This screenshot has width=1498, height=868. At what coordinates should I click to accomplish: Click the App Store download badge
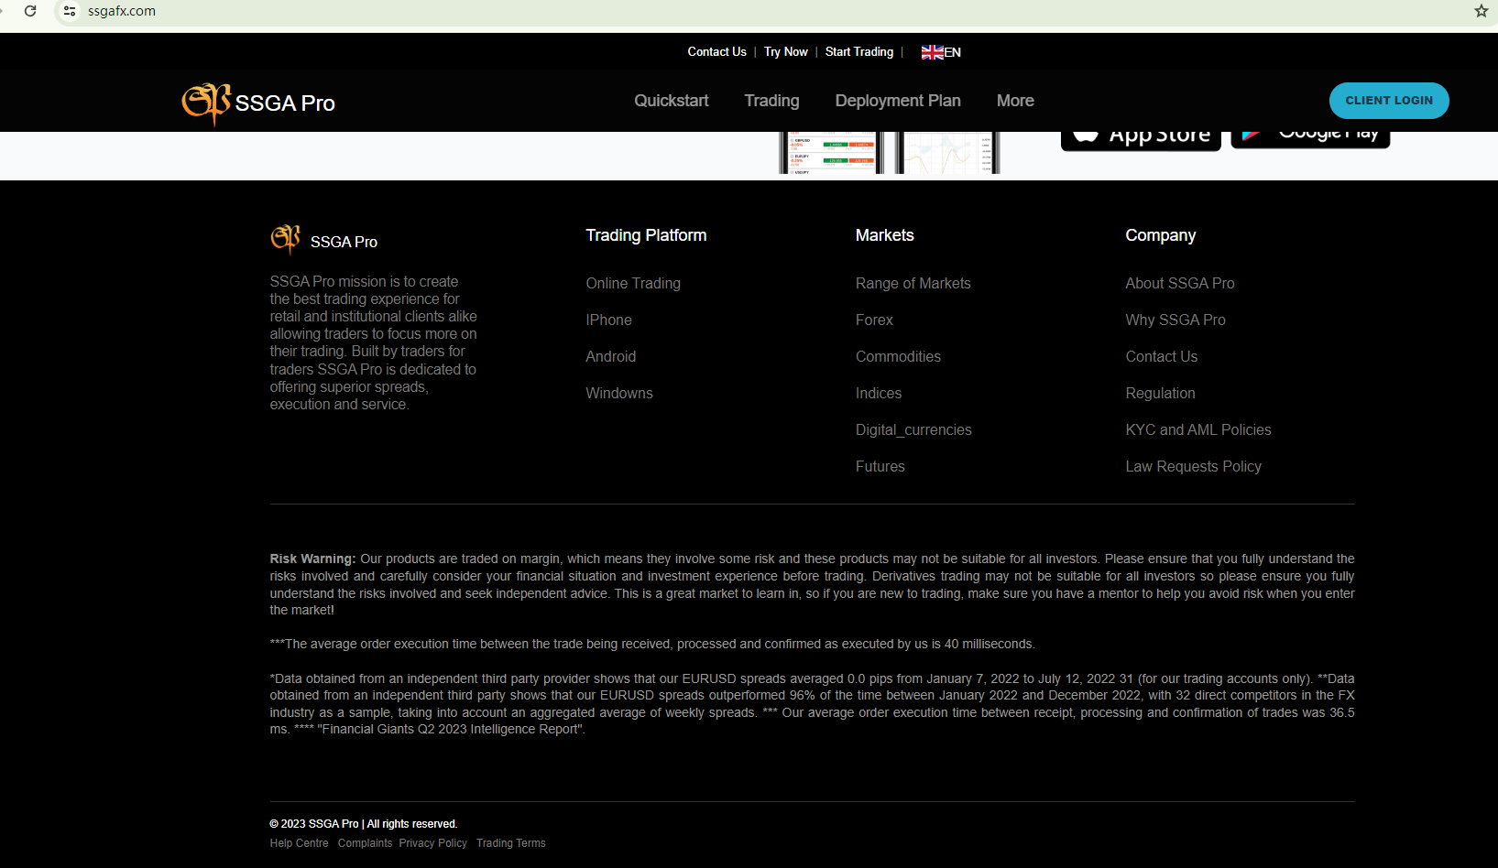pyautogui.click(x=1141, y=141)
